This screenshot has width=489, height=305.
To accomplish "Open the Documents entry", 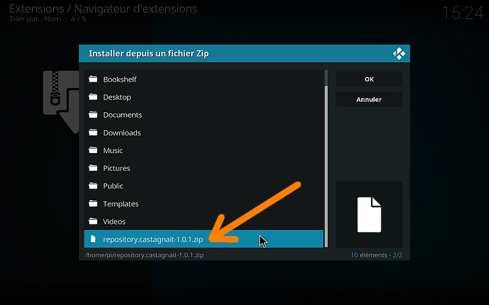I will [x=204, y=115].
